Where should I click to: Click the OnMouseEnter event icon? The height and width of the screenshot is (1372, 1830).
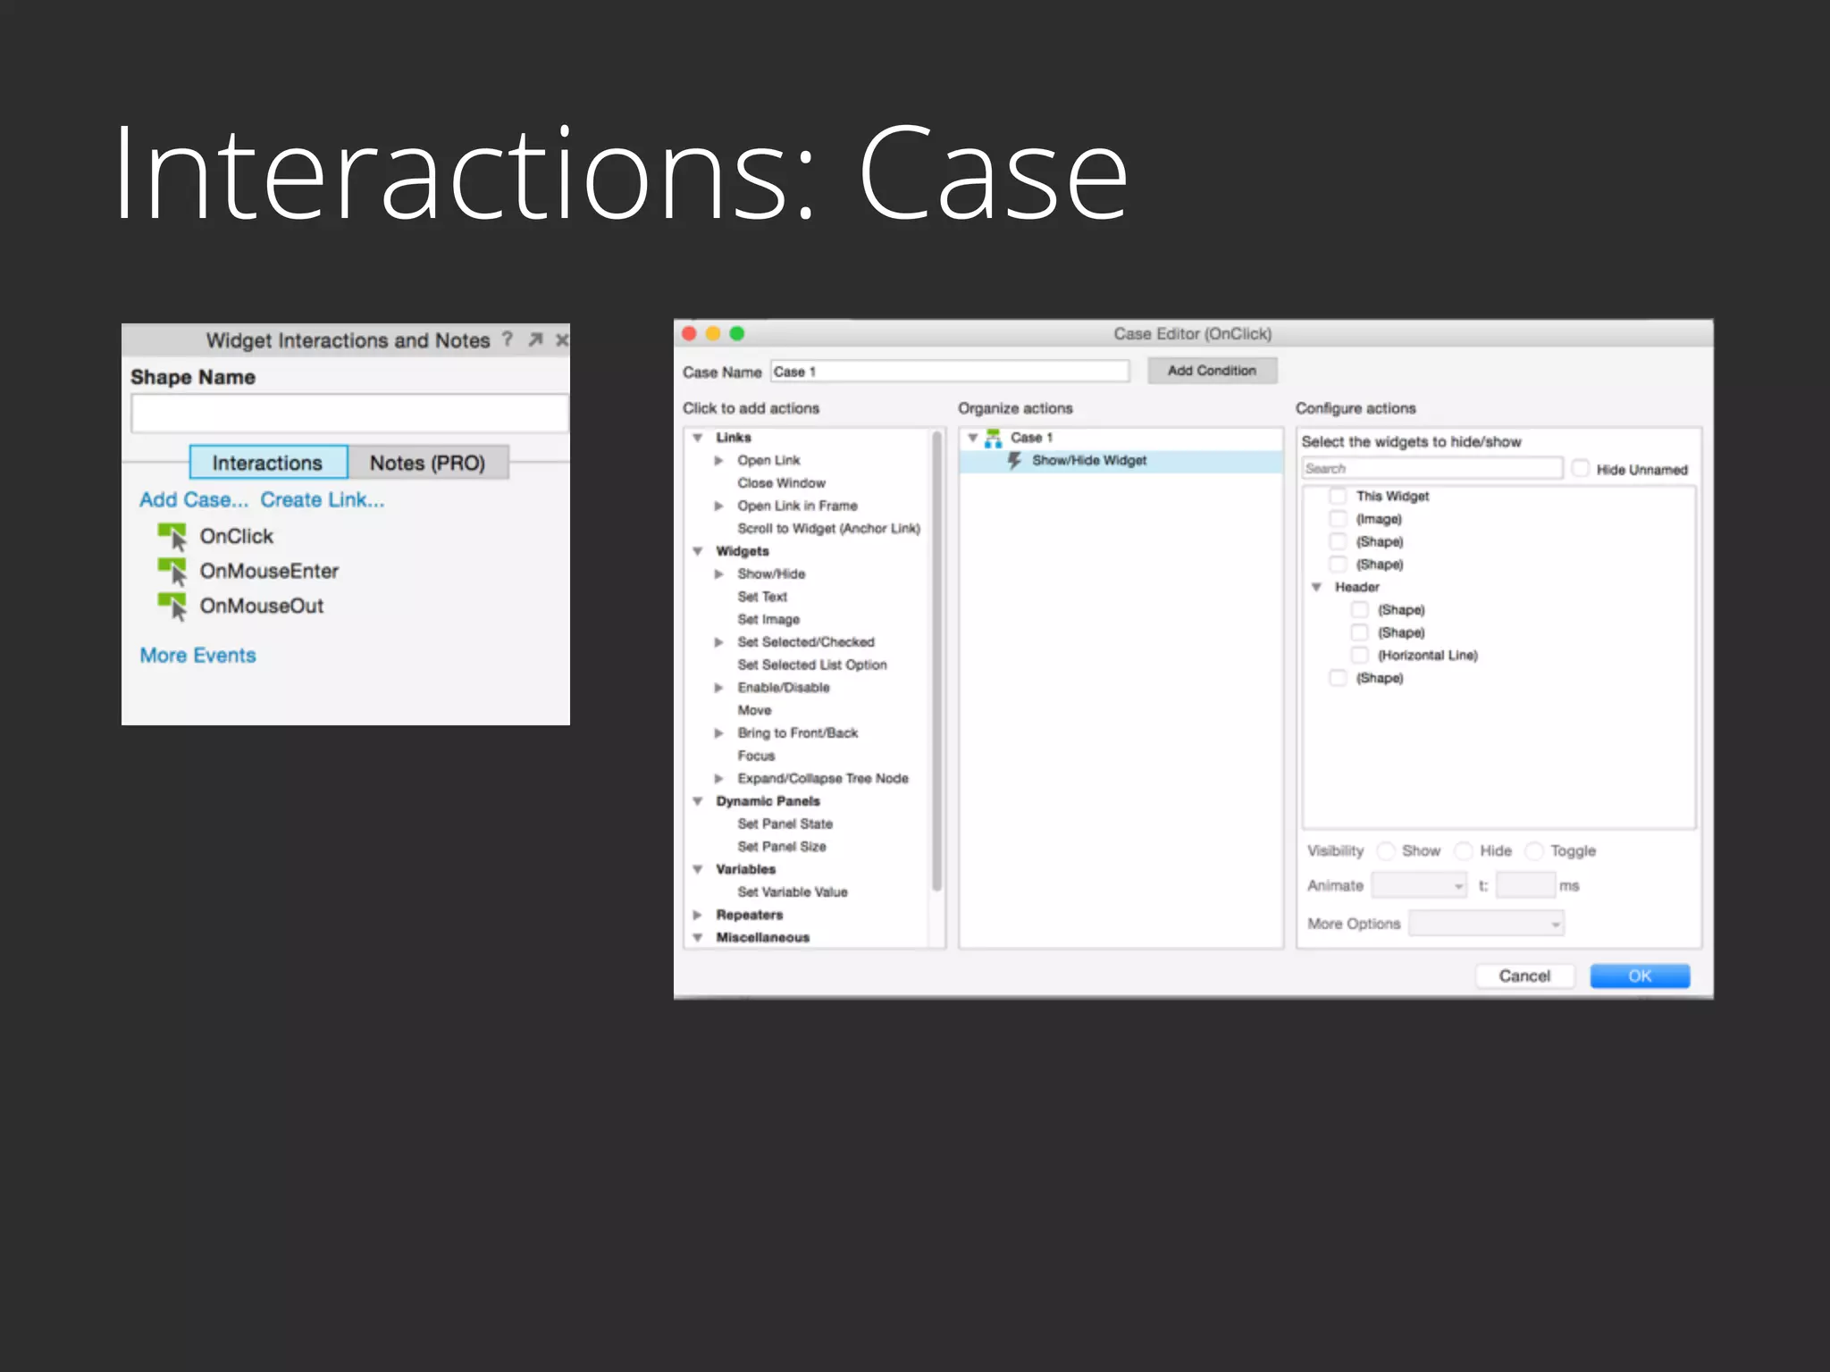coord(172,571)
